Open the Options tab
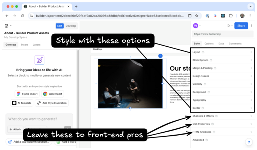257x150 pixels. coord(209,44)
